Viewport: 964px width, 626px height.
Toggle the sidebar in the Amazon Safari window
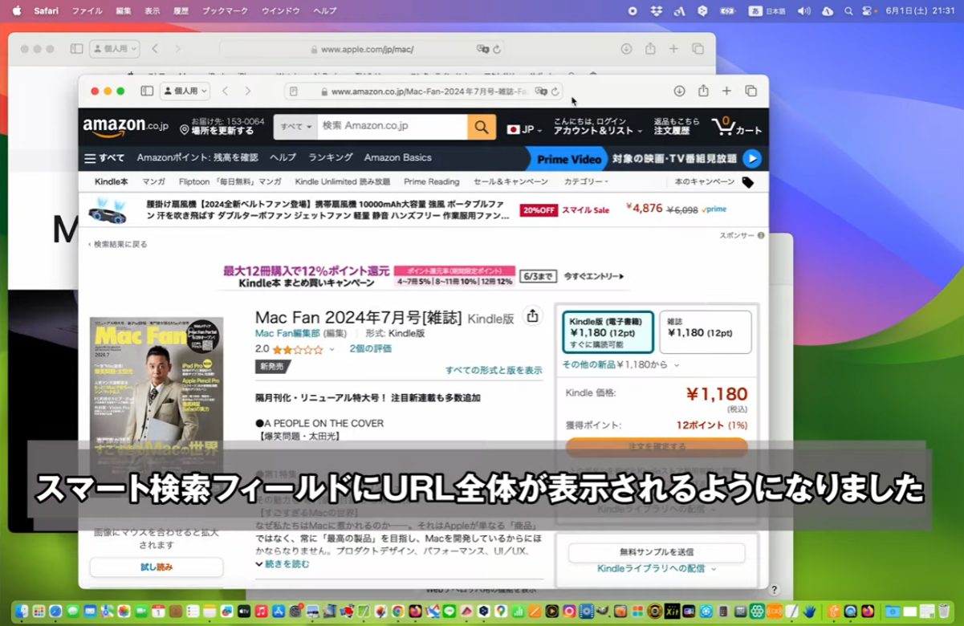[147, 91]
